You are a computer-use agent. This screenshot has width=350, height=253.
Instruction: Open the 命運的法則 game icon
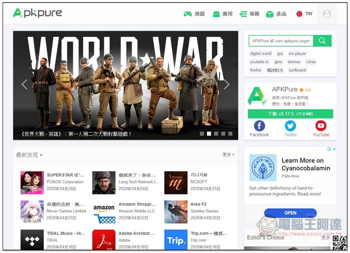click(x=32, y=212)
